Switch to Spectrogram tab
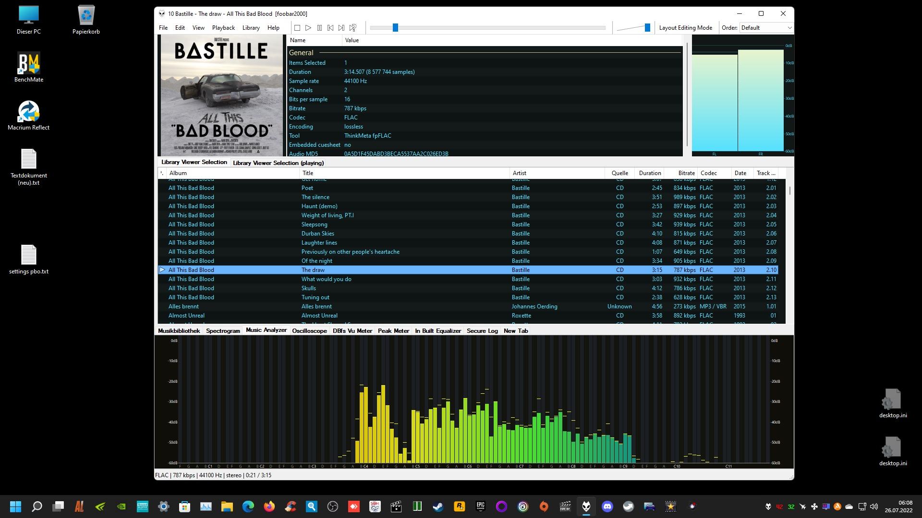Screen dimensions: 922x518 point(223,331)
